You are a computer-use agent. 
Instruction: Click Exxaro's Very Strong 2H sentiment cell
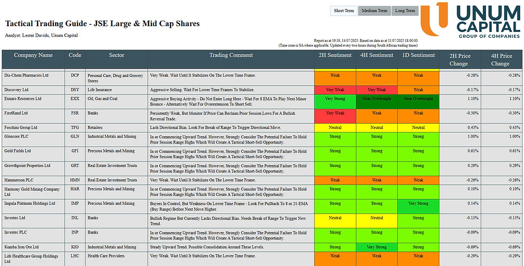pyautogui.click(x=335, y=102)
